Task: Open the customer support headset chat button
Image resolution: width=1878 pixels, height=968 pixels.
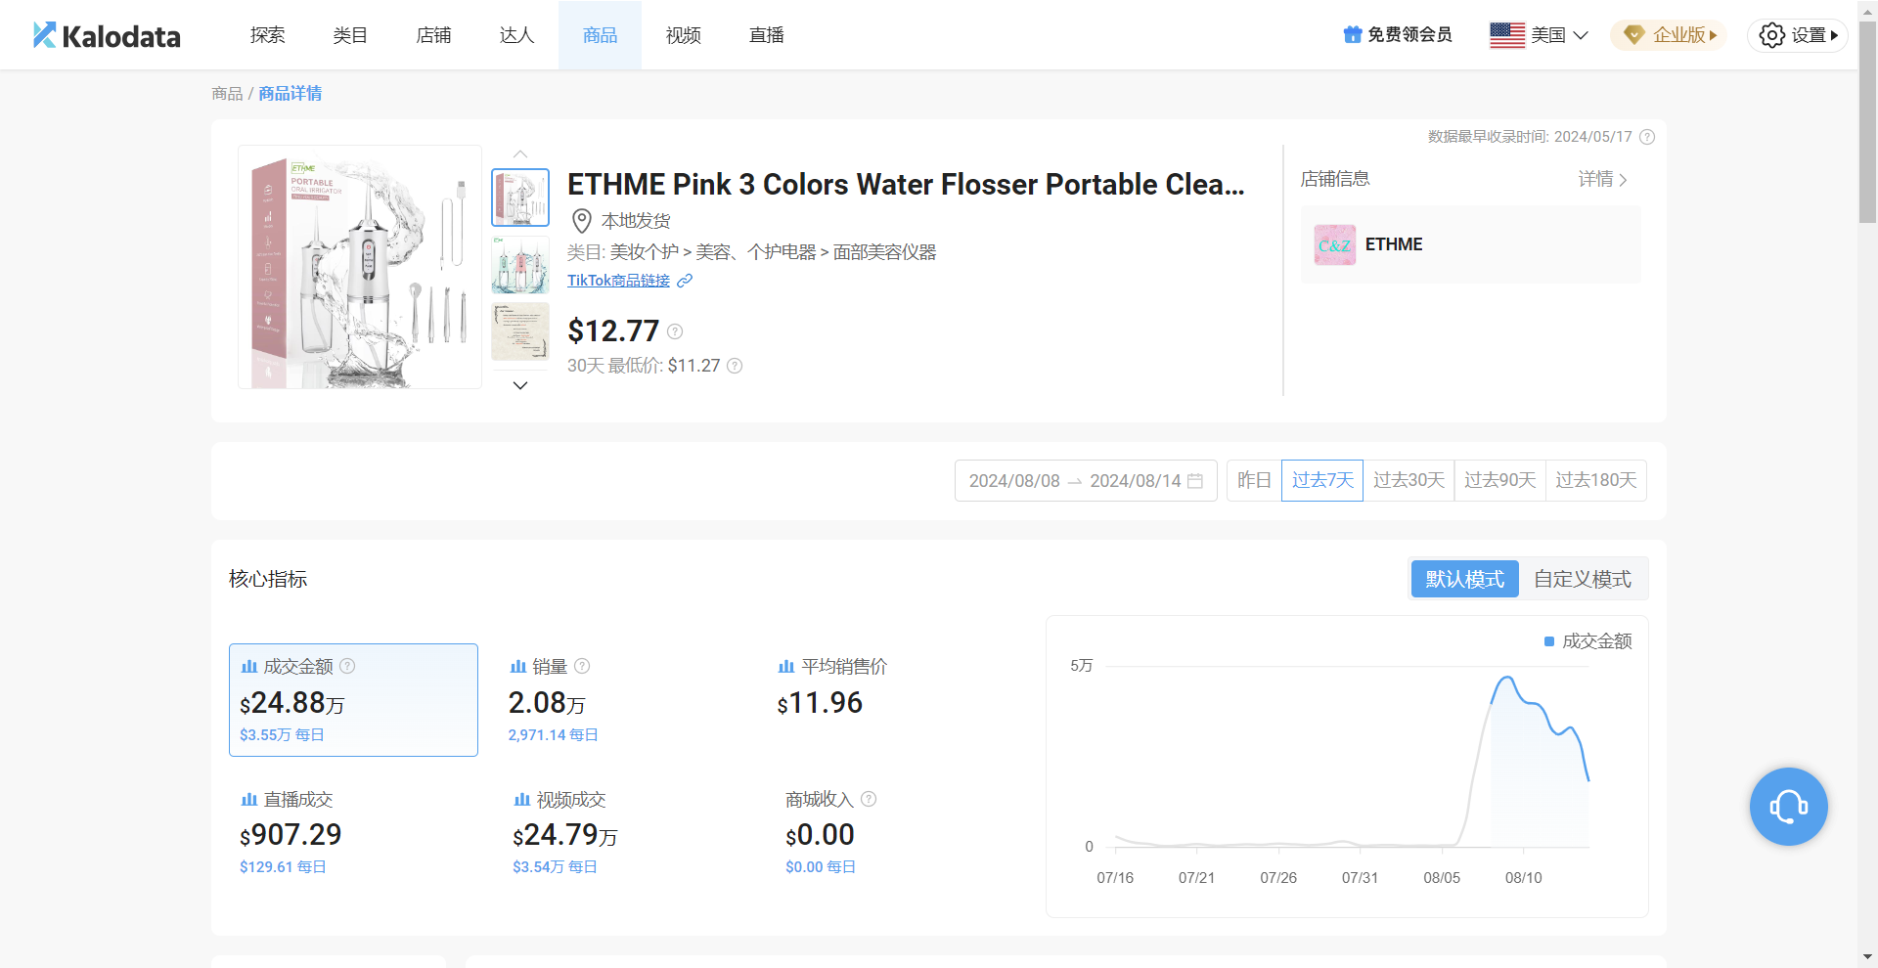Action: pyautogui.click(x=1788, y=807)
